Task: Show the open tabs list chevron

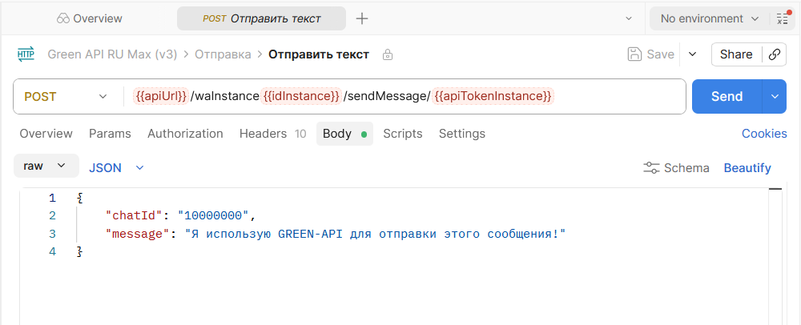Action: 627,18
